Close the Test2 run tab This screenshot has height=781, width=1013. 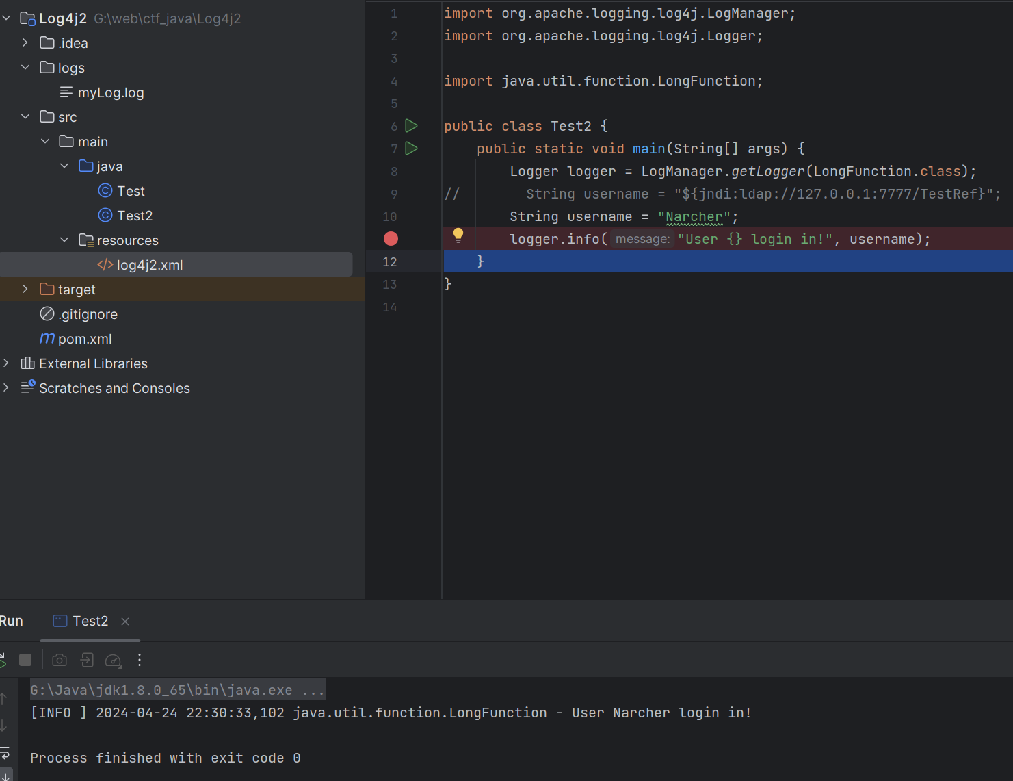[x=125, y=622]
